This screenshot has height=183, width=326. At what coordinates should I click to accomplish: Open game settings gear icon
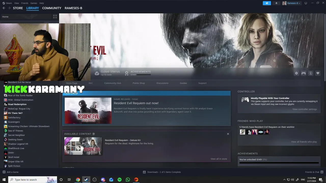pyautogui.click(x=296, y=73)
